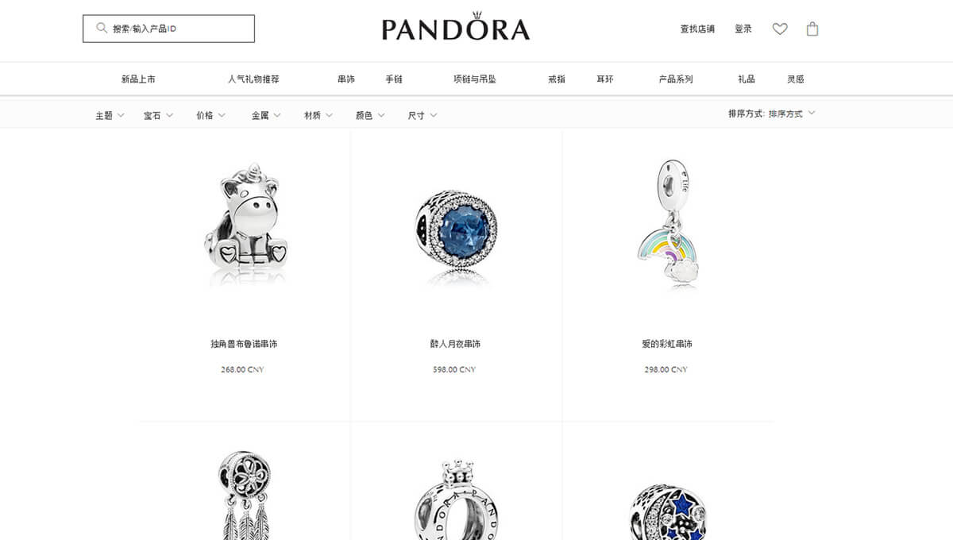
Task: Click the search magnifier icon
Action: click(102, 28)
